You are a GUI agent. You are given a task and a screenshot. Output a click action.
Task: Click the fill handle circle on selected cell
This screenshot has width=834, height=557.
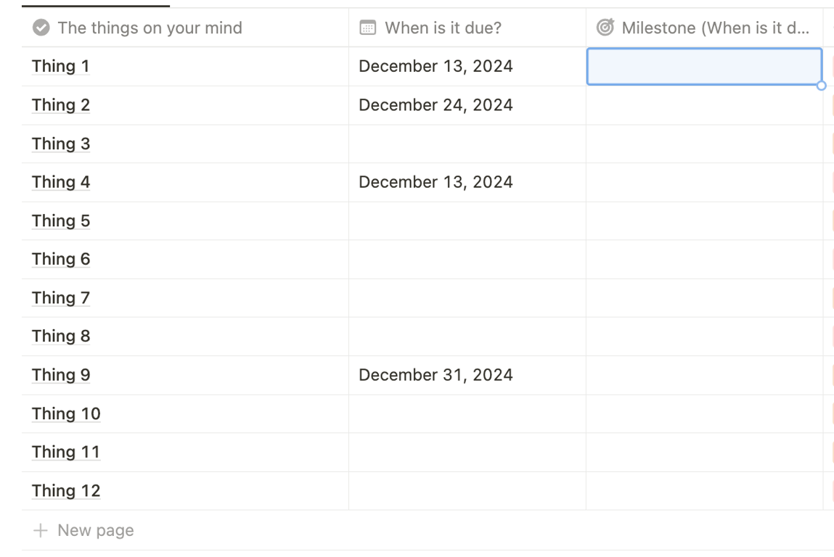(821, 86)
